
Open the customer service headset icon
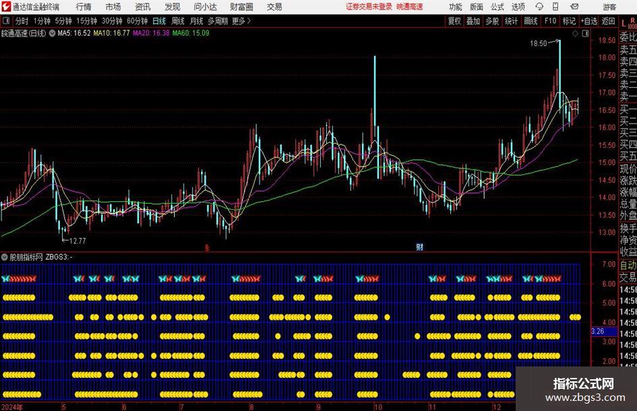(x=539, y=7)
